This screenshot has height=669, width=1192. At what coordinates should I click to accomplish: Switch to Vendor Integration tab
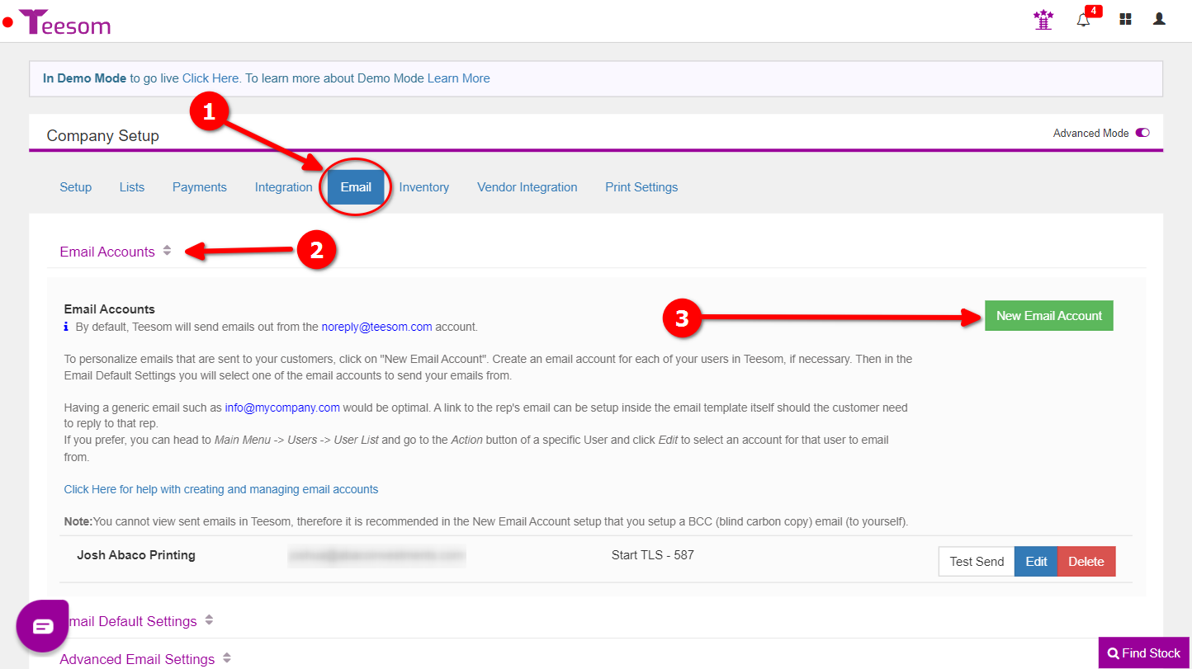click(527, 187)
